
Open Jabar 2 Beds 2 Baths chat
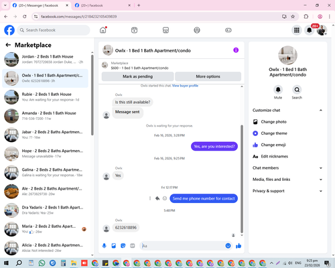45,135
